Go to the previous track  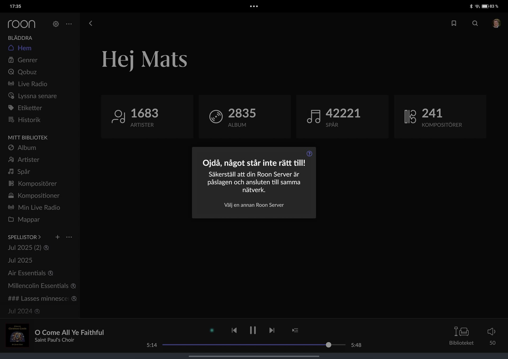pyautogui.click(x=234, y=330)
